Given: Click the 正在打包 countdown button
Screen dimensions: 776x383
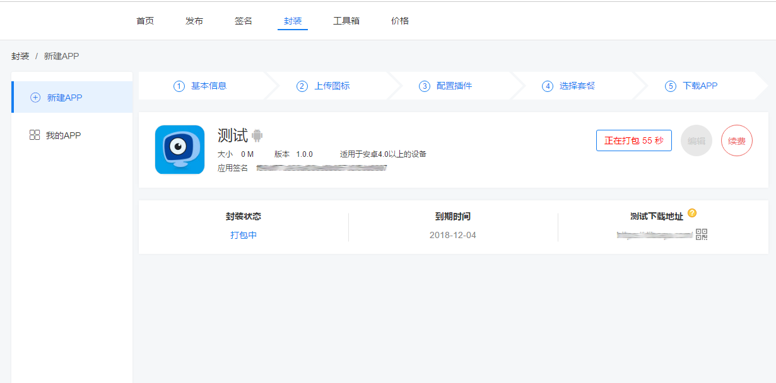Looking at the screenshot, I should 633,140.
